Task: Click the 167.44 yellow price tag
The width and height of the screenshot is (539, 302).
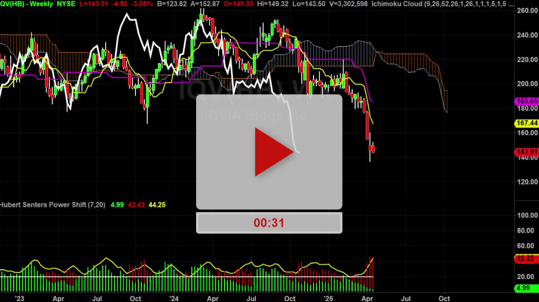Action: (527, 123)
